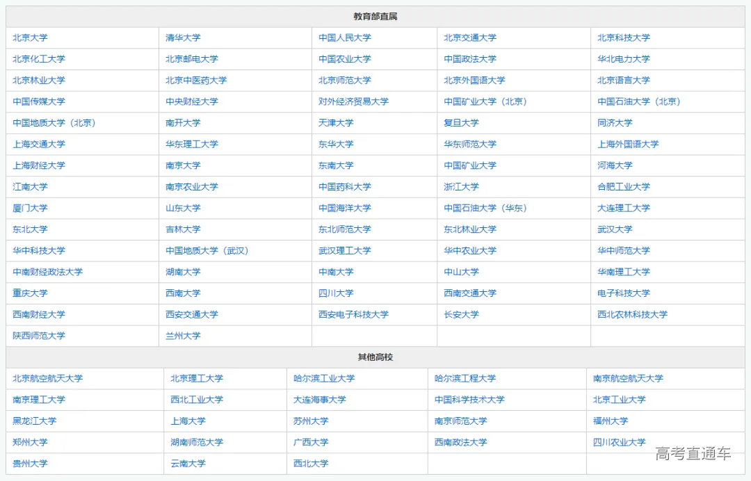The height and width of the screenshot is (481, 751).
Task: Open the 福州大学 link
Action: pos(611,421)
